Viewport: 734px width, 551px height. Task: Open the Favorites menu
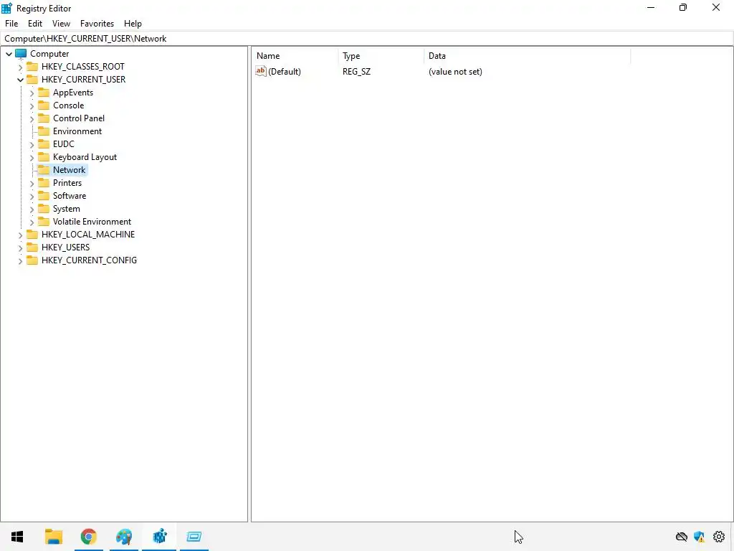coord(97,24)
